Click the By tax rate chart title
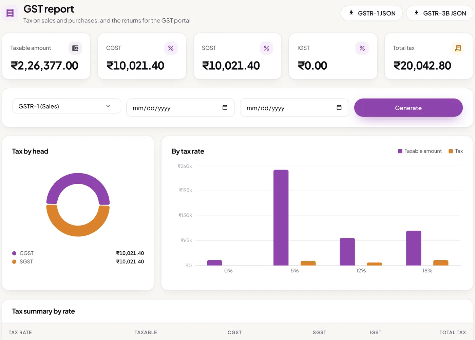Image resolution: width=475 pixels, height=340 pixels. pyautogui.click(x=188, y=151)
